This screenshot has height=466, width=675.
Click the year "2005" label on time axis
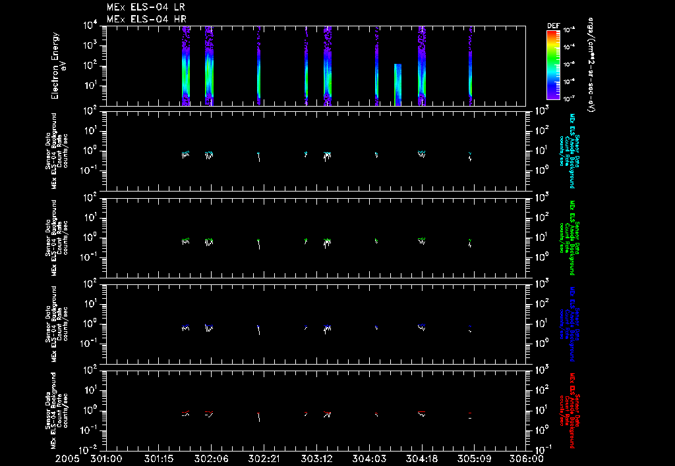(67, 459)
